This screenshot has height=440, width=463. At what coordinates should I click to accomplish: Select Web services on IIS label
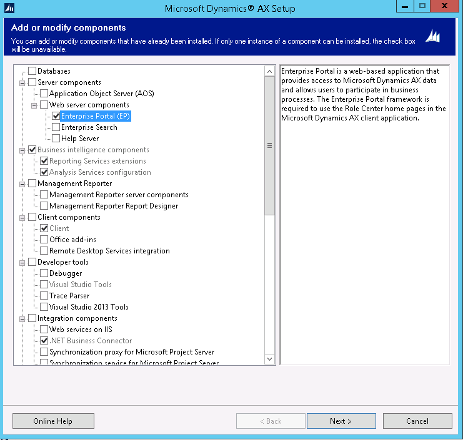tap(81, 330)
